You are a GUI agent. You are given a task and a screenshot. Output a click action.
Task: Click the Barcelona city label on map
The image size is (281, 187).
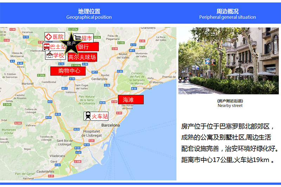[x=110, y=125]
